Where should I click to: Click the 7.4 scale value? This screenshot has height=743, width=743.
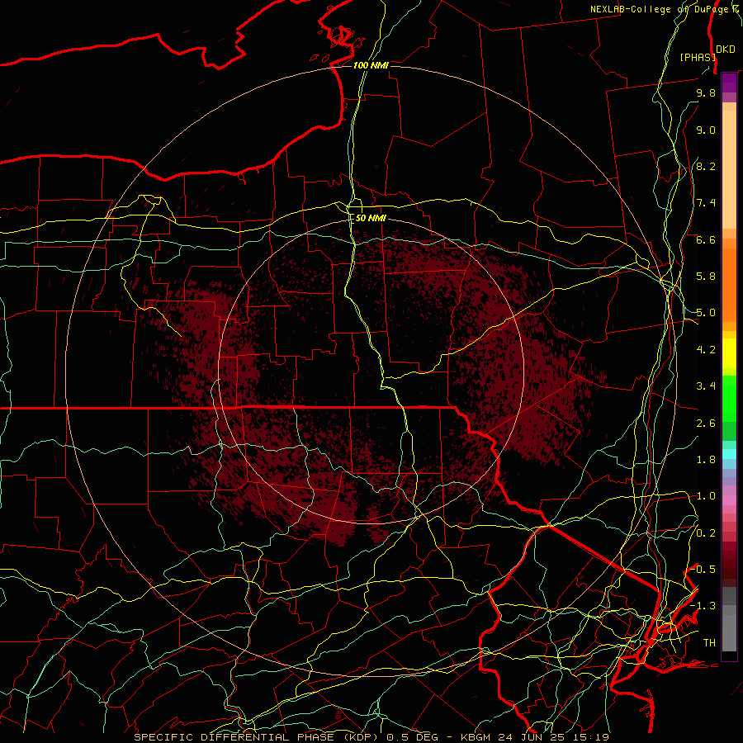706,203
